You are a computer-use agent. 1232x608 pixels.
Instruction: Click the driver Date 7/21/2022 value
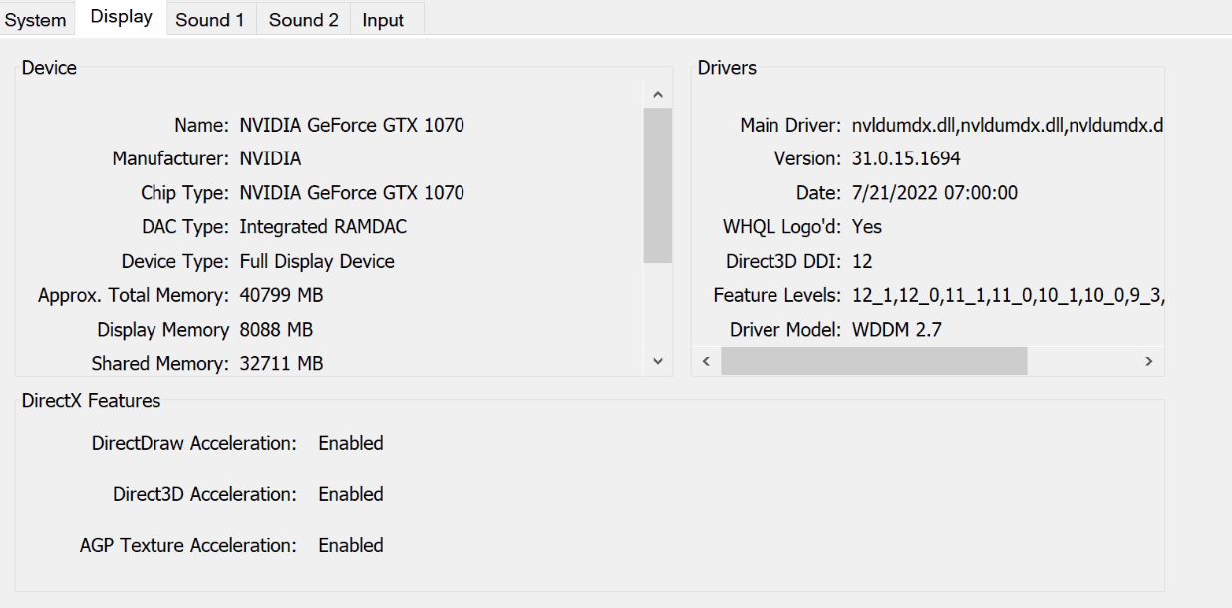934,193
